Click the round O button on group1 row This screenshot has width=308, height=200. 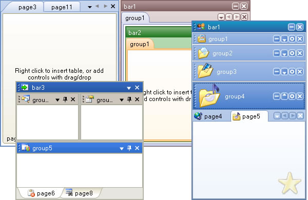[x=292, y=39]
